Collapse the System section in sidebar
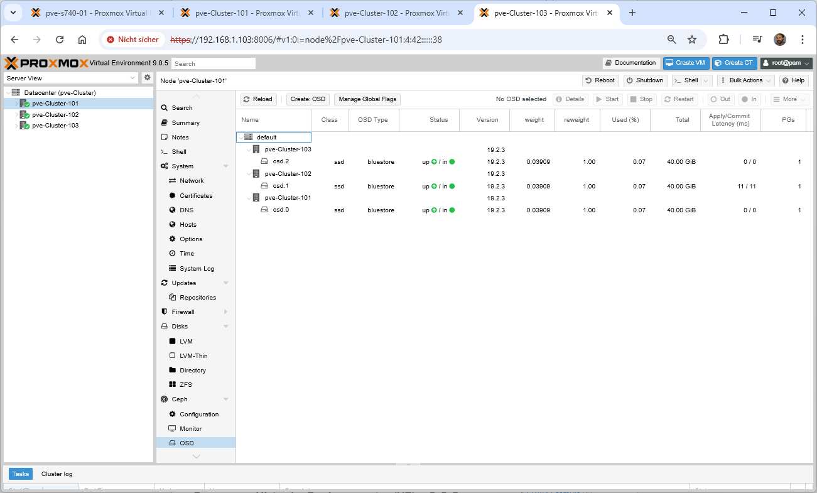817x493 pixels. pos(225,166)
